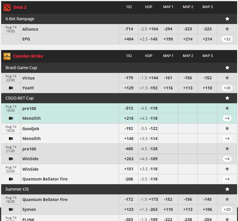The image size is (238, 221).
Task: Open the Alliance team name link
Action: click(x=30, y=29)
